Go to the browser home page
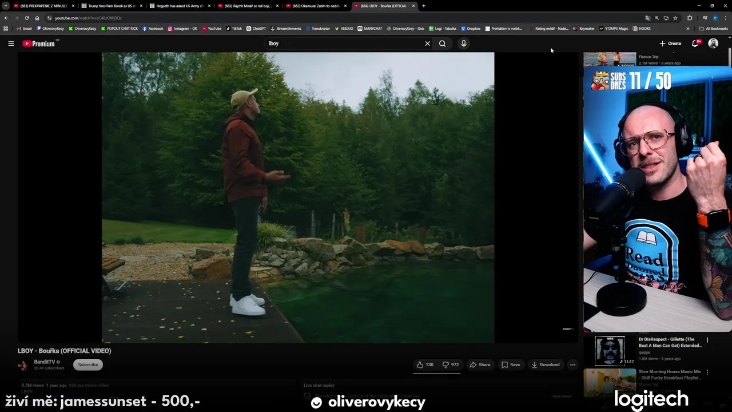 click(37, 18)
